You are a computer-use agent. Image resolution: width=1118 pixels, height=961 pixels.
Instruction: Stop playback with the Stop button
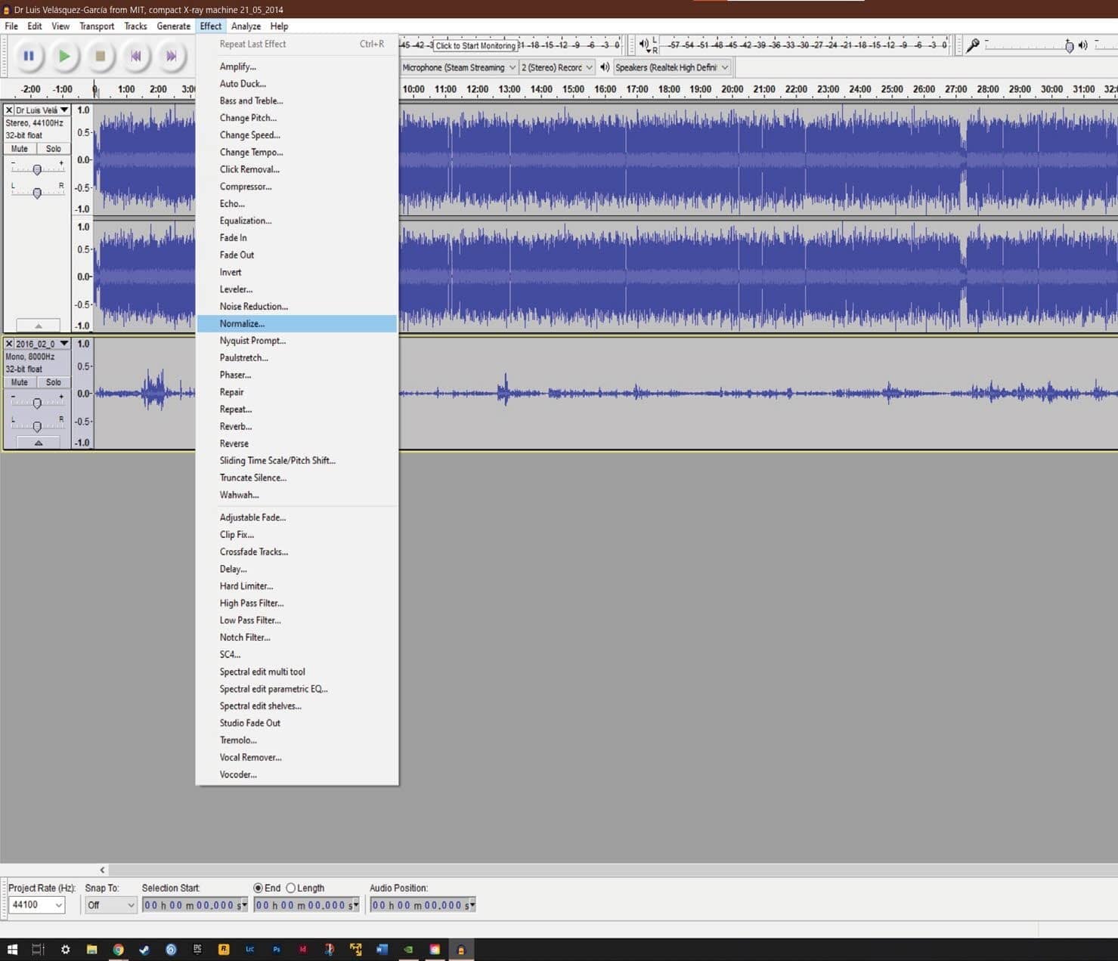[100, 56]
